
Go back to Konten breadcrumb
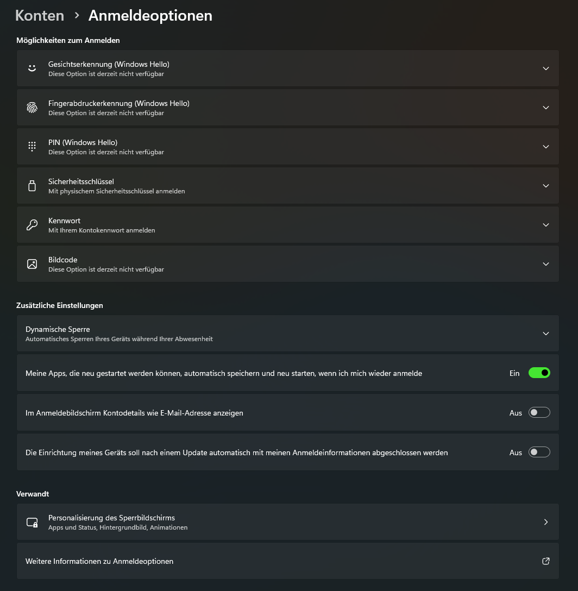40,16
